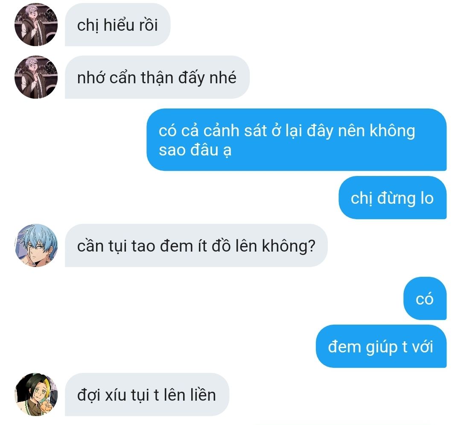
Task: Select the "chị hiểu rồi" message bubble
Action: 118,25
